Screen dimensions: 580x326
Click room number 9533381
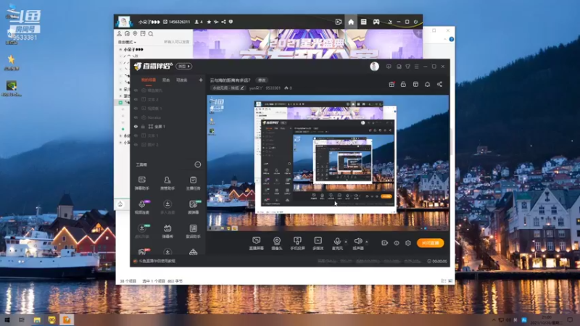[273, 88]
